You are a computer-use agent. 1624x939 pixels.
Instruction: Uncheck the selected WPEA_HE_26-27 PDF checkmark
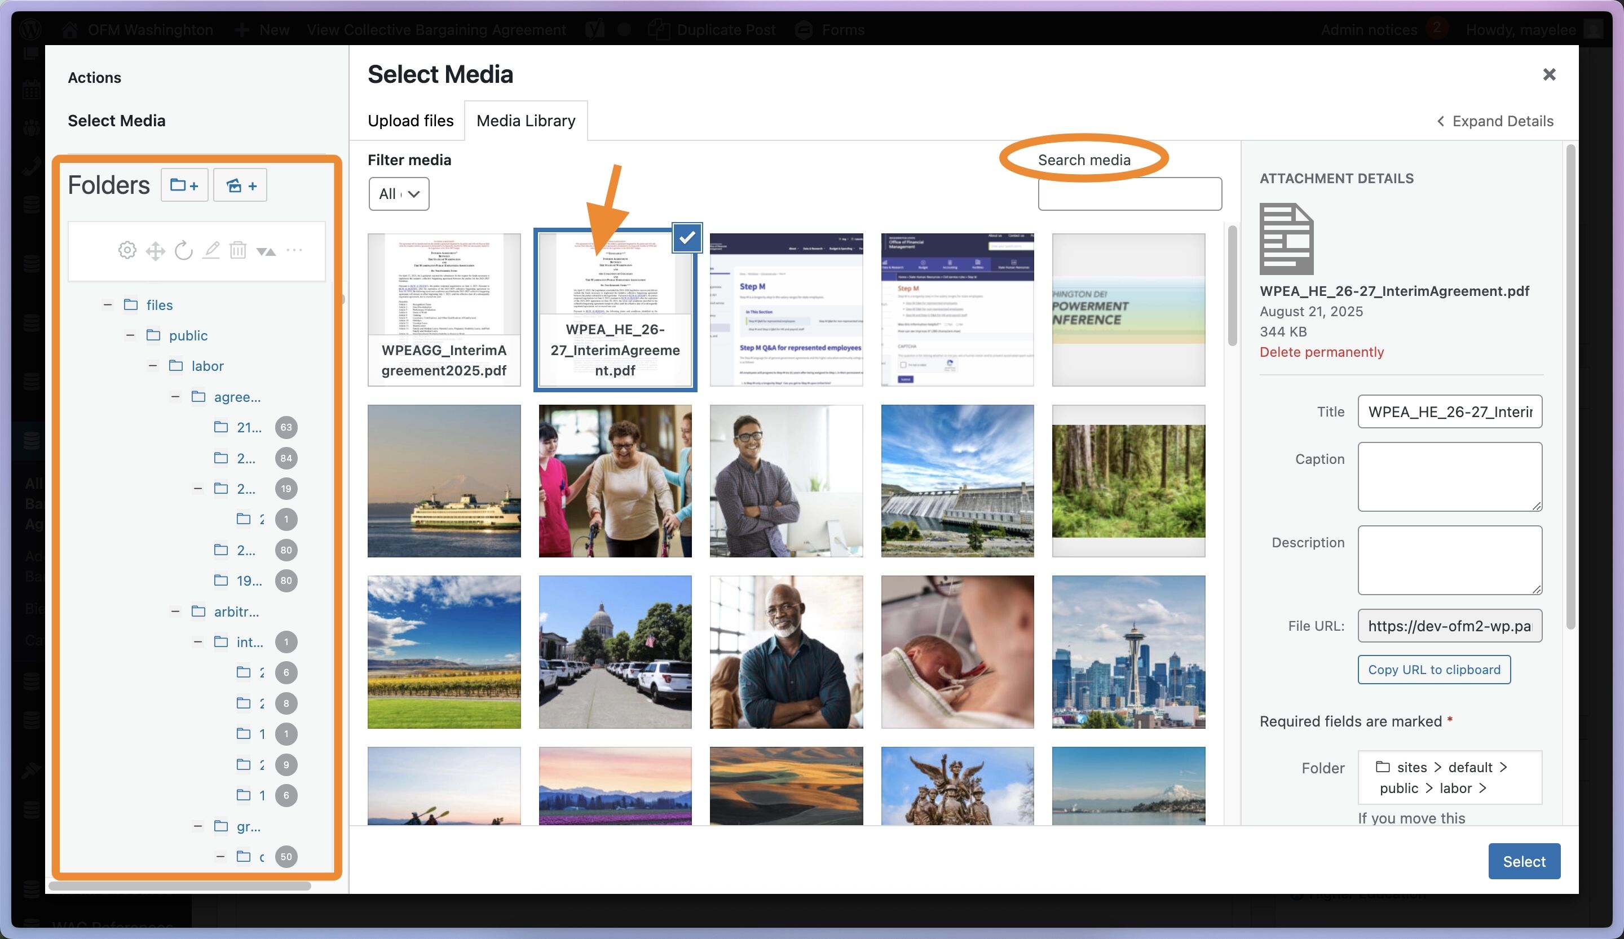687,238
